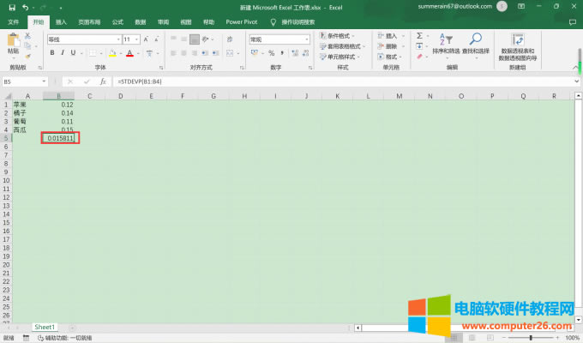Switch to the 公式 (Formulas) tab
The width and height of the screenshot is (583, 343).
tap(117, 21)
